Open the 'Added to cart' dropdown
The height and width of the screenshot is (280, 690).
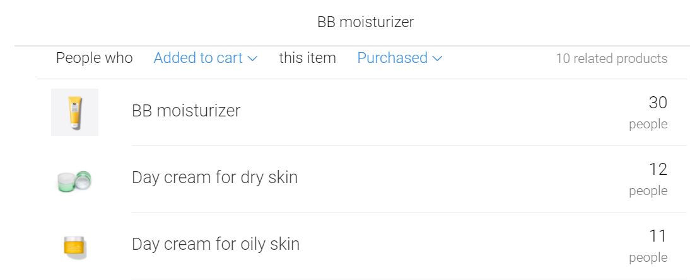pyautogui.click(x=205, y=58)
